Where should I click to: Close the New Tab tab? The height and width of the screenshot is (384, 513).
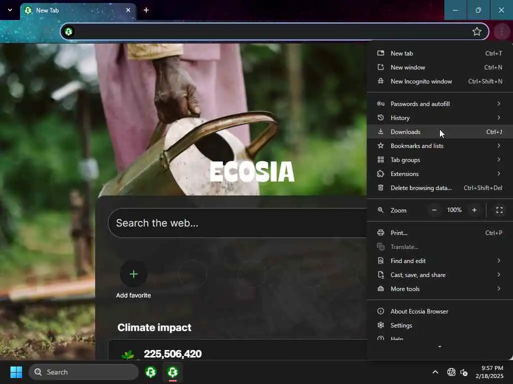(128, 10)
